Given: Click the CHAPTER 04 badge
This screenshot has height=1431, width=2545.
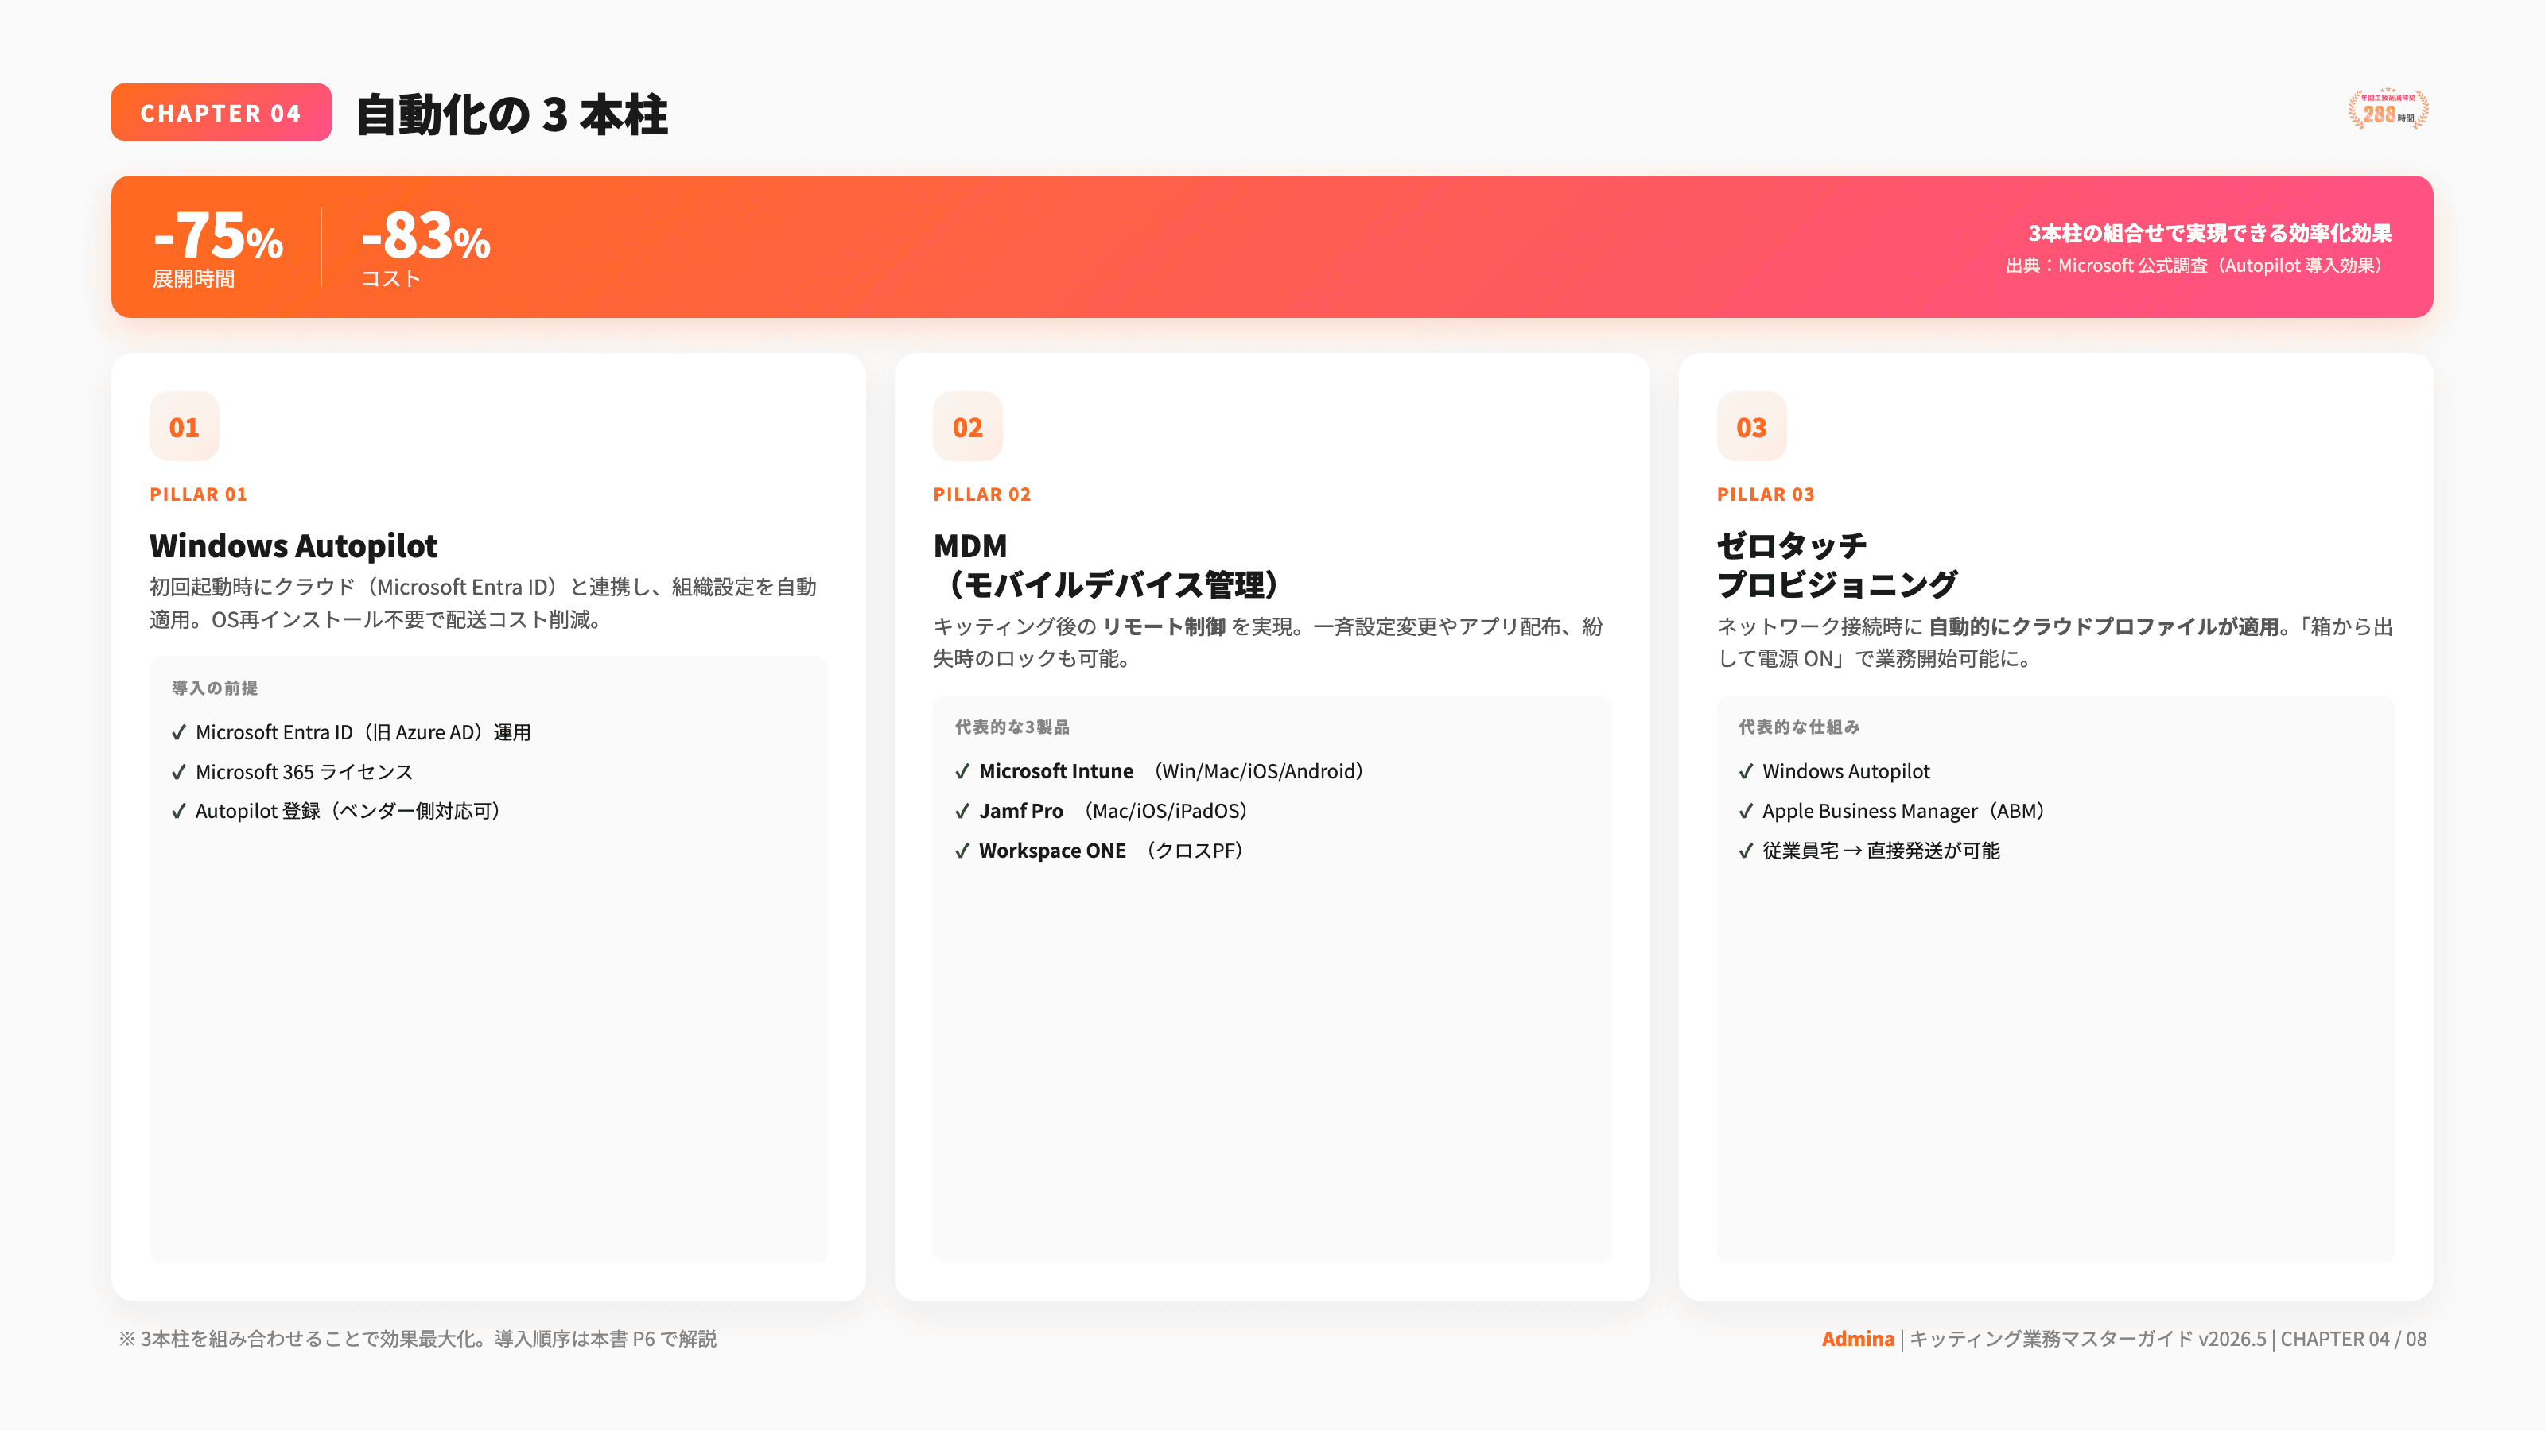Looking at the screenshot, I should (x=220, y=113).
